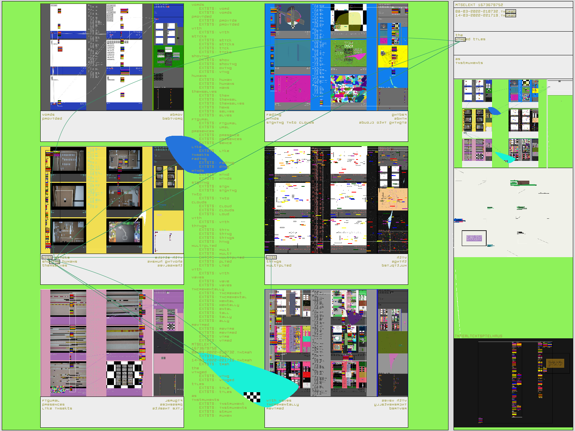This screenshot has width=575, height=431.
Task: Click the white wing shape in yellow panel
Action: tap(142, 218)
